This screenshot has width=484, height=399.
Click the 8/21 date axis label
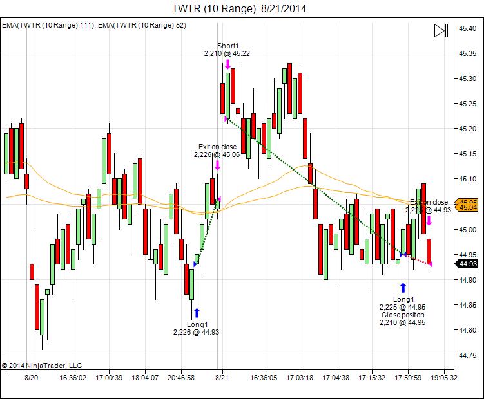222,378
